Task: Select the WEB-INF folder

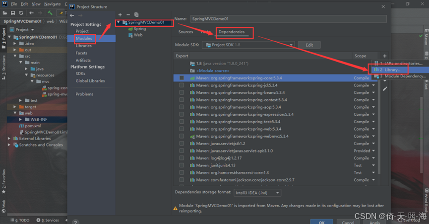Action: click(x=36, y=120)
